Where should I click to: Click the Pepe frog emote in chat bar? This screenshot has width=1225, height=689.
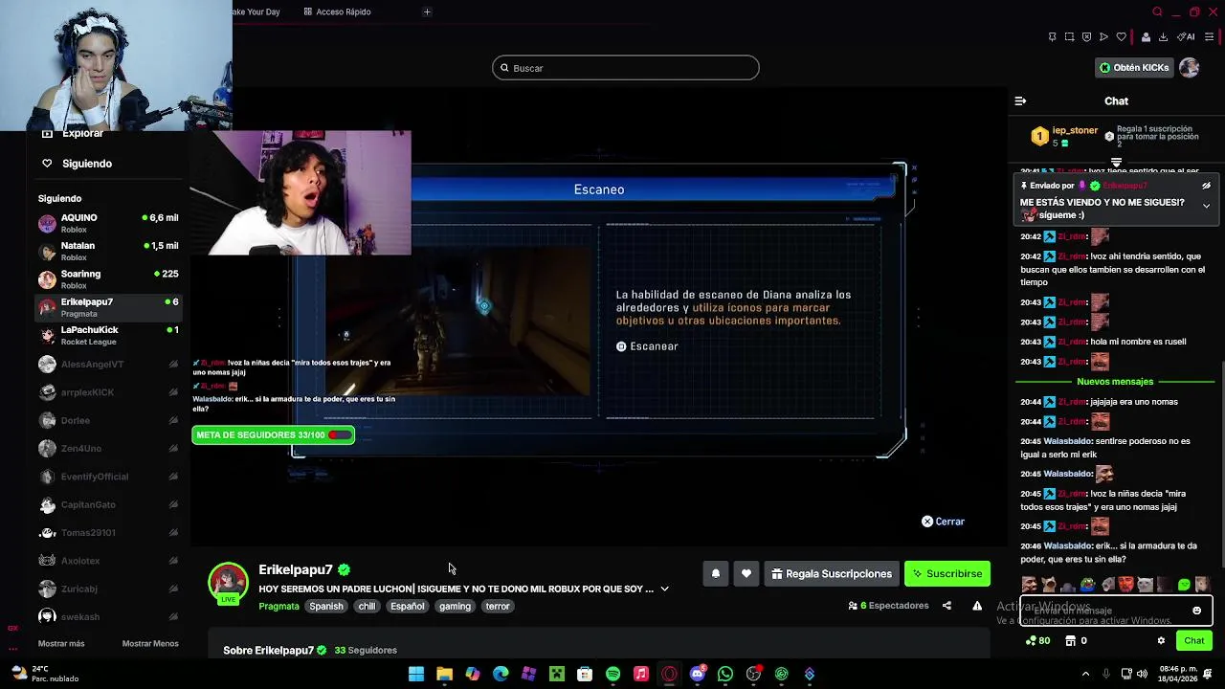click(1087, 585)
